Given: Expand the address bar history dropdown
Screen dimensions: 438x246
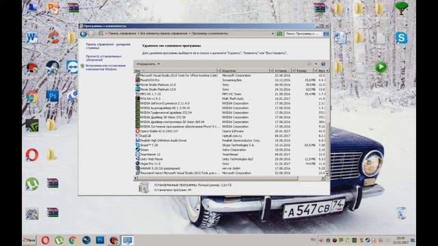Looking at the screenshot, I should tap(272, 33).
